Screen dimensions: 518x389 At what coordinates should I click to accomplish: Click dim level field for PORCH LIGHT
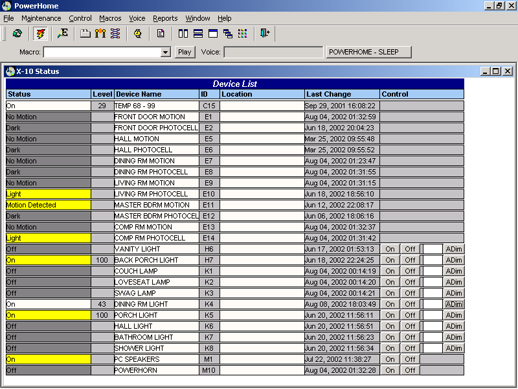(x=433, y=315)
